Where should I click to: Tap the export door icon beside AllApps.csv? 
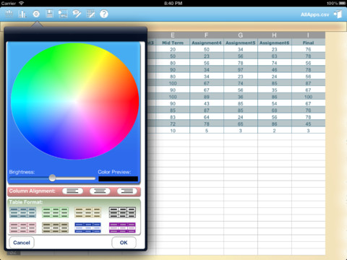tap(338, 14)
